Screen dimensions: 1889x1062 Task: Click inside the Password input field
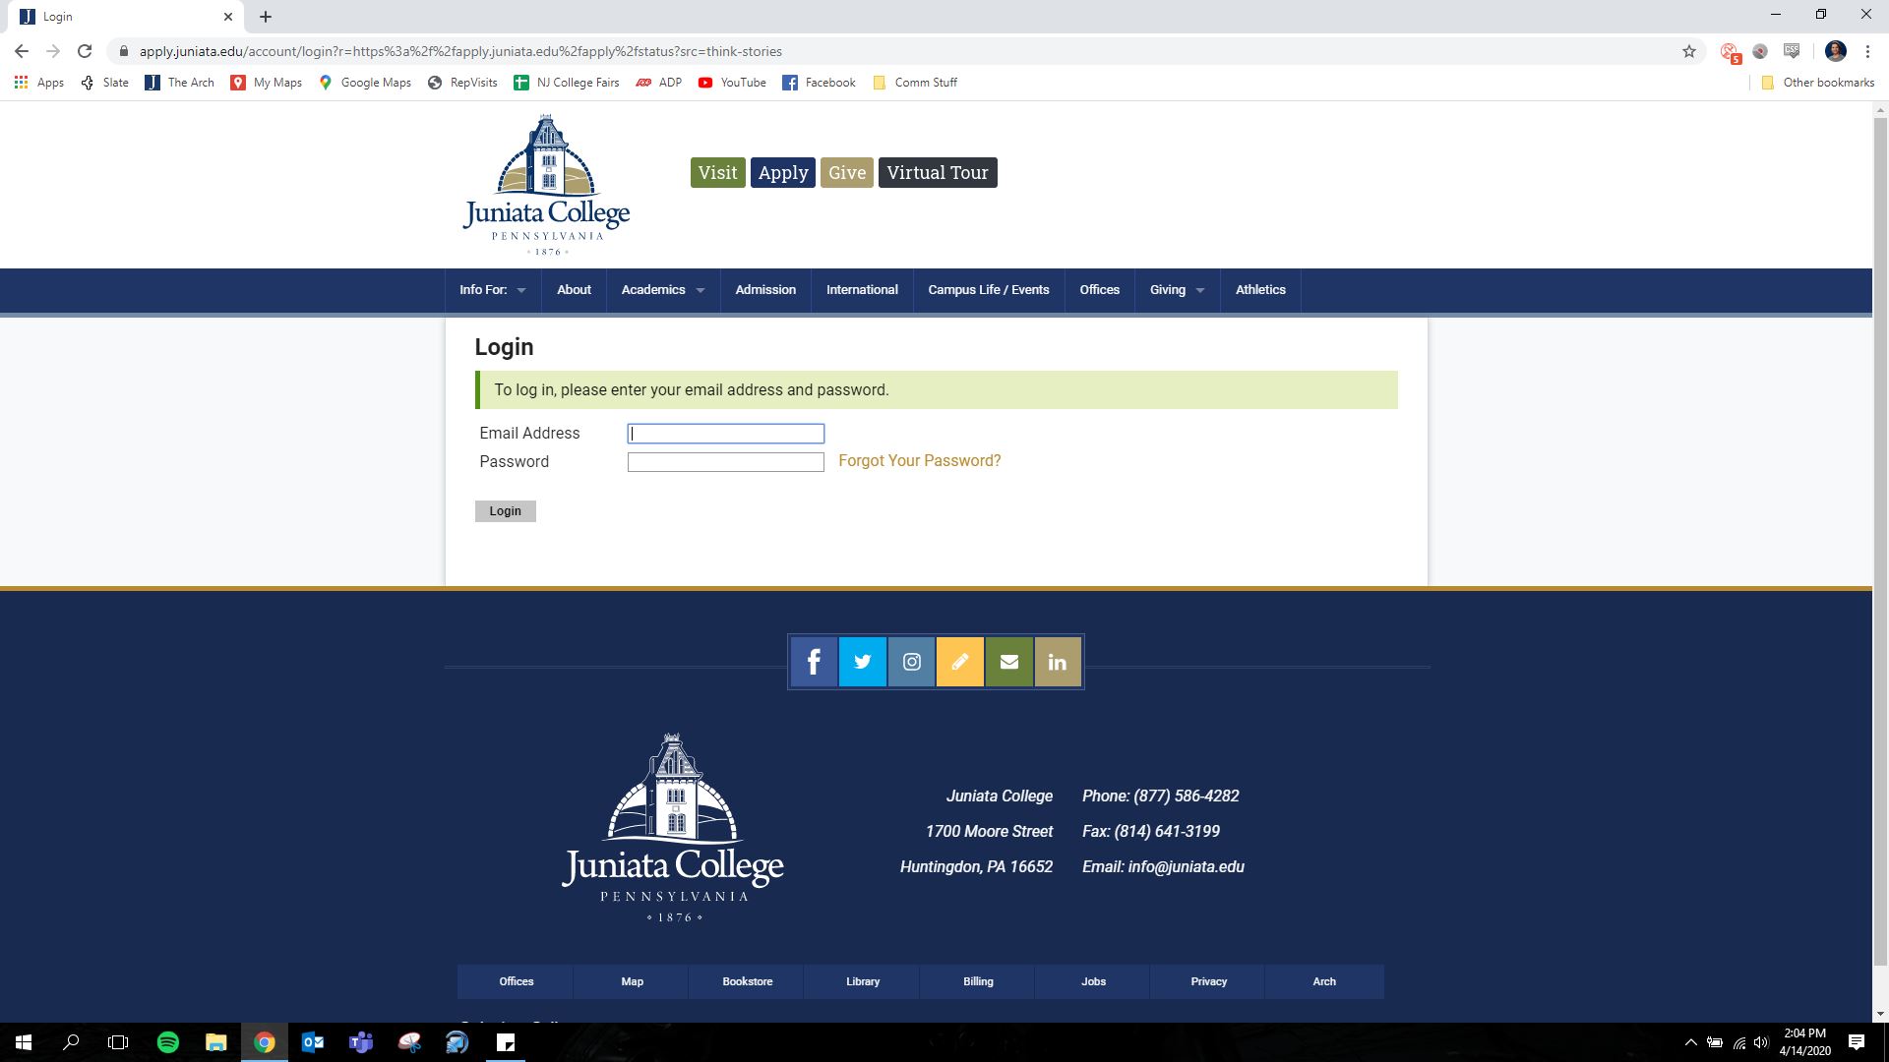(x=725, y=461)
